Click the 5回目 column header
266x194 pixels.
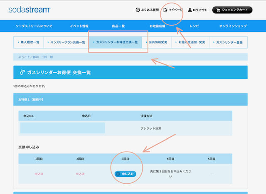click(x=212, y=159)
